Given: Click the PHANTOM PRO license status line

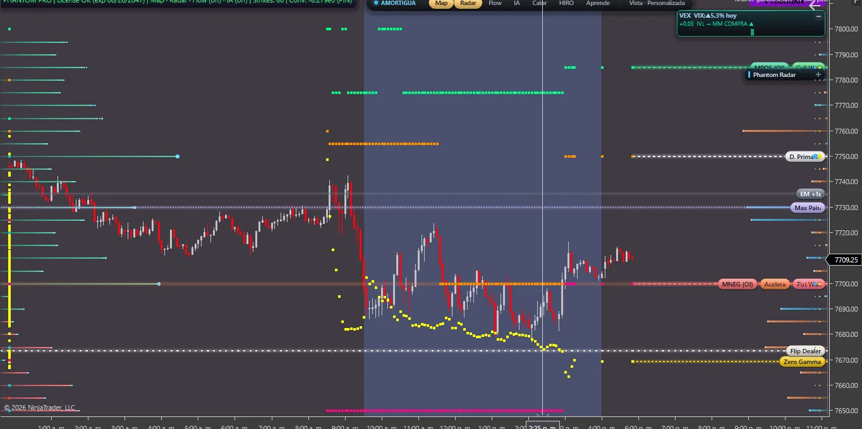Looking at the screenshot, I should pos(177,3).
